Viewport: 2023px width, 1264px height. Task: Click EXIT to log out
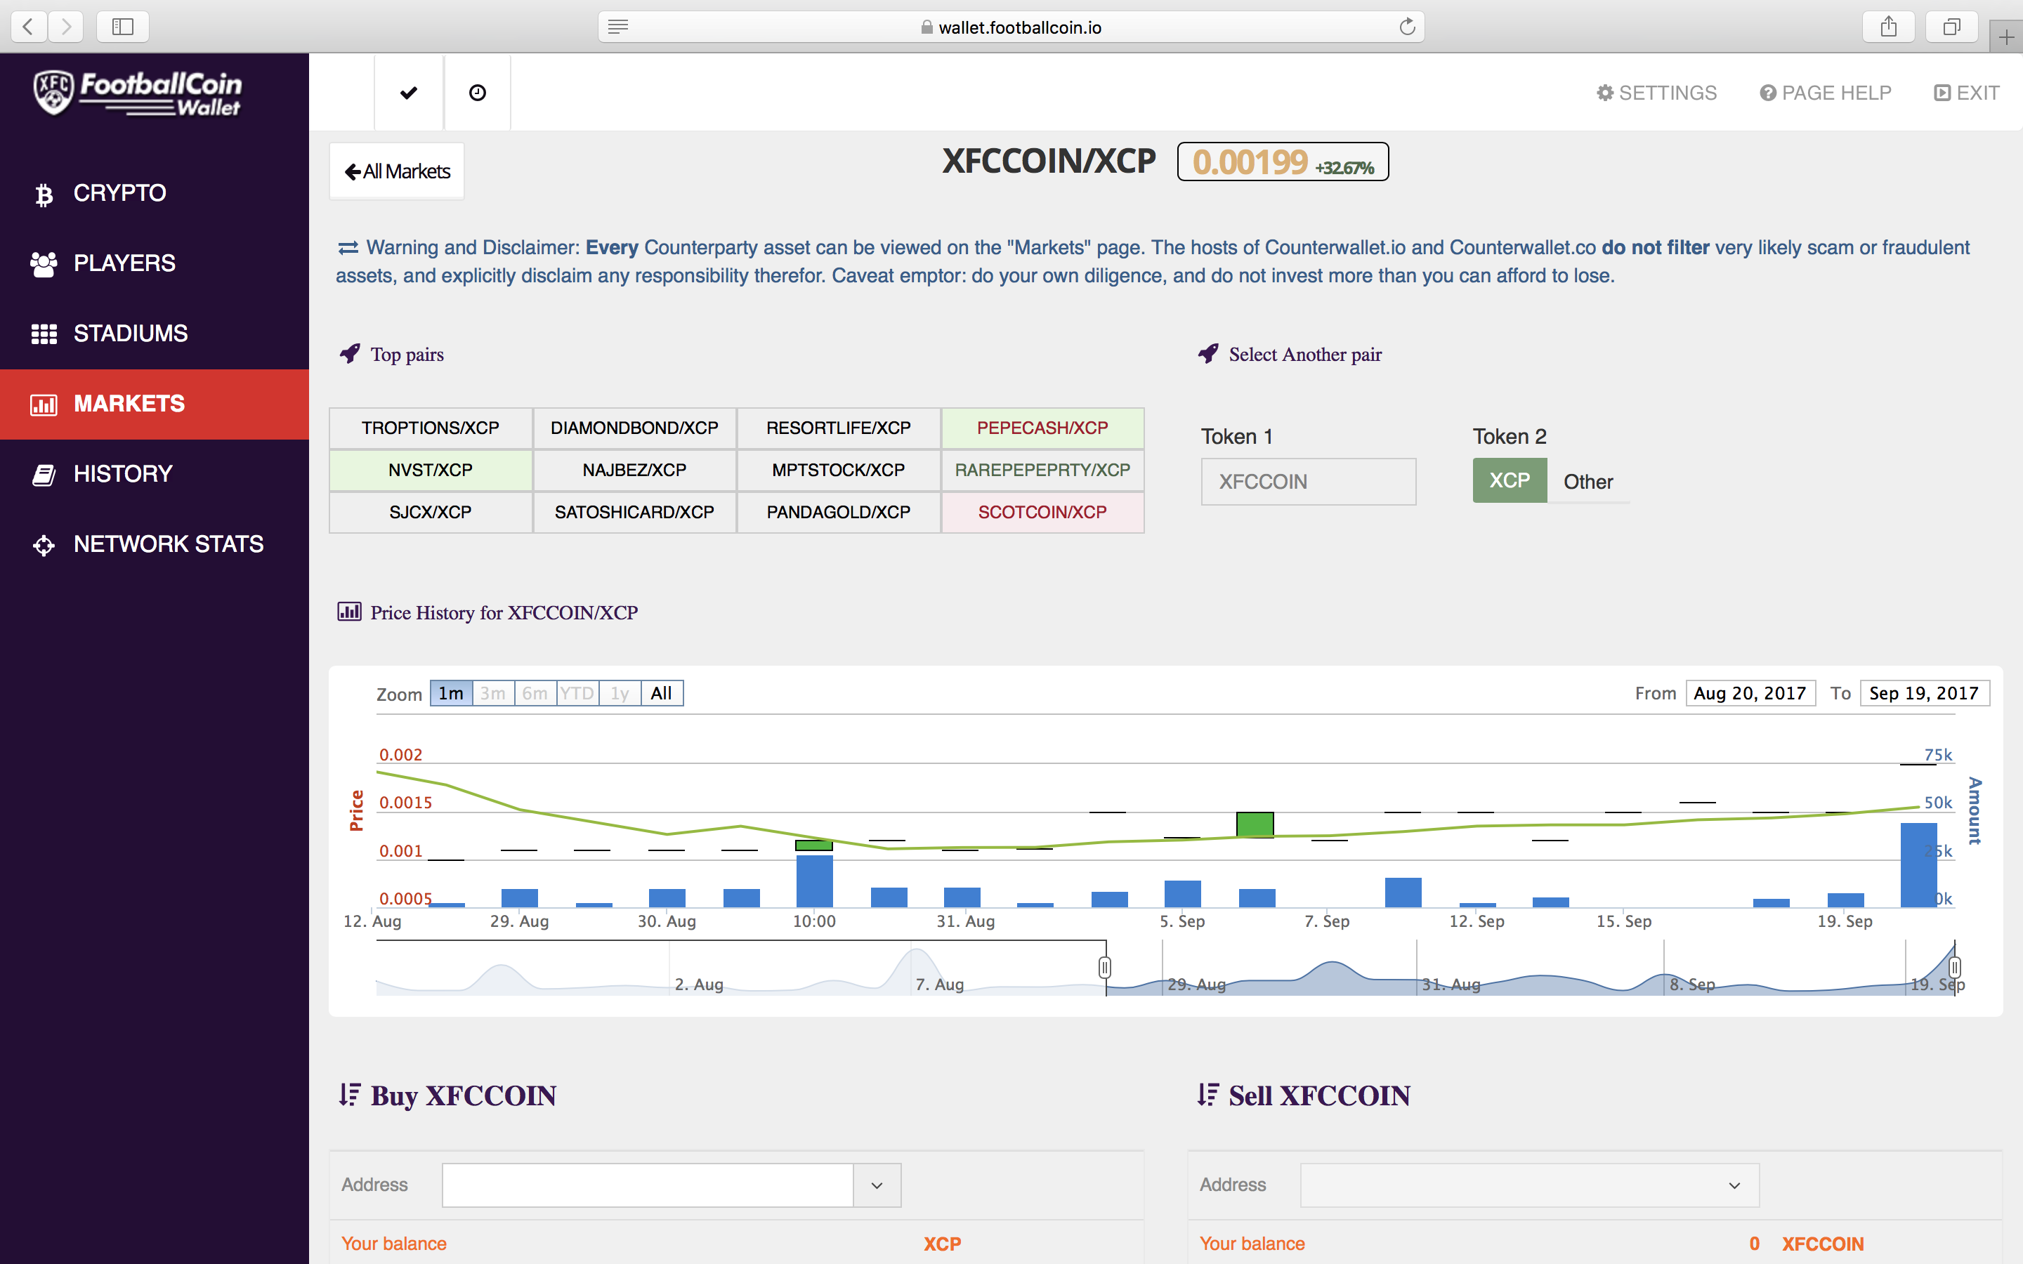[x=1967, y=93]
